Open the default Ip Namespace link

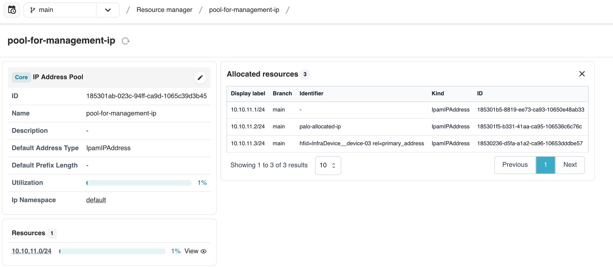[x=96, y=200]
